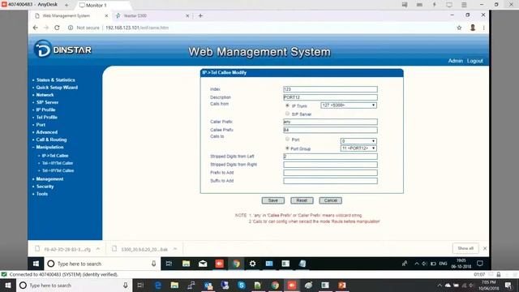Open File Explorer on the remote taskbar
Screen dimensions: 519x292
186,264
